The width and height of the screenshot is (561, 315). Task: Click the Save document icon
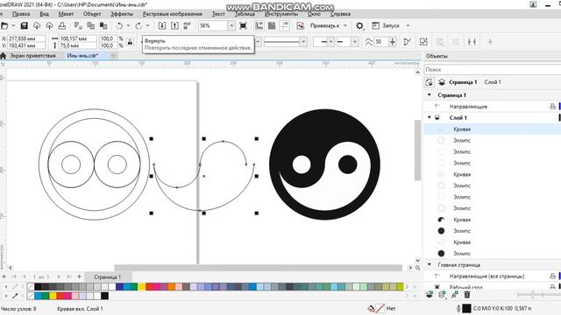pos(24,25)
